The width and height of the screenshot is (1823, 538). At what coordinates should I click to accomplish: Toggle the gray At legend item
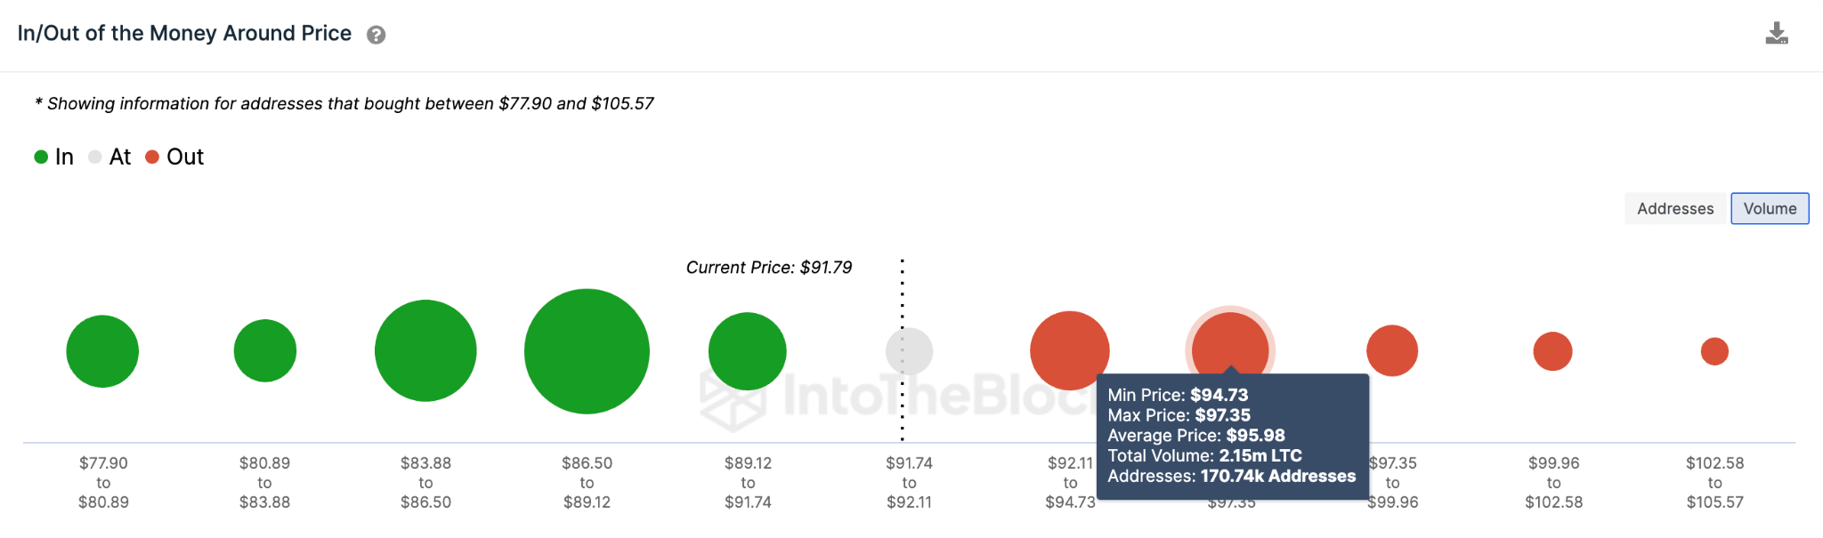(x=110, y=157)
